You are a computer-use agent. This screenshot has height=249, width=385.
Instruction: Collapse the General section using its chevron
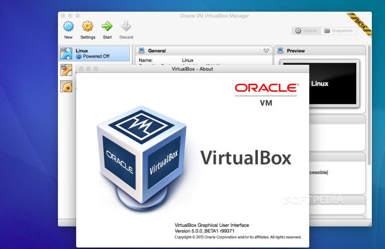click(x=266, y=50)
